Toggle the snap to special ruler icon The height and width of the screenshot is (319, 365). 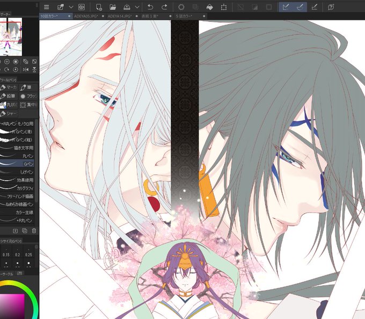pyautogui.click(x=300, y=7)
